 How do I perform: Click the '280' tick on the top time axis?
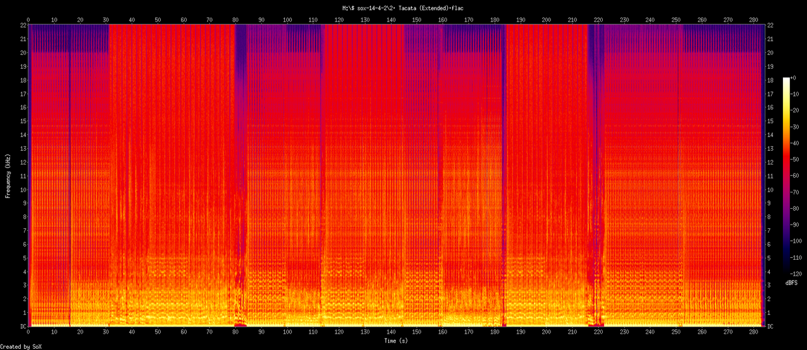tap(753, 20)
